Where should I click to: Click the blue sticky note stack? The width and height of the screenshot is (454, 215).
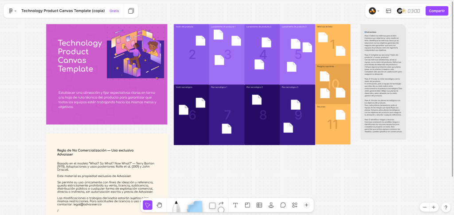(x=194, y=206)
